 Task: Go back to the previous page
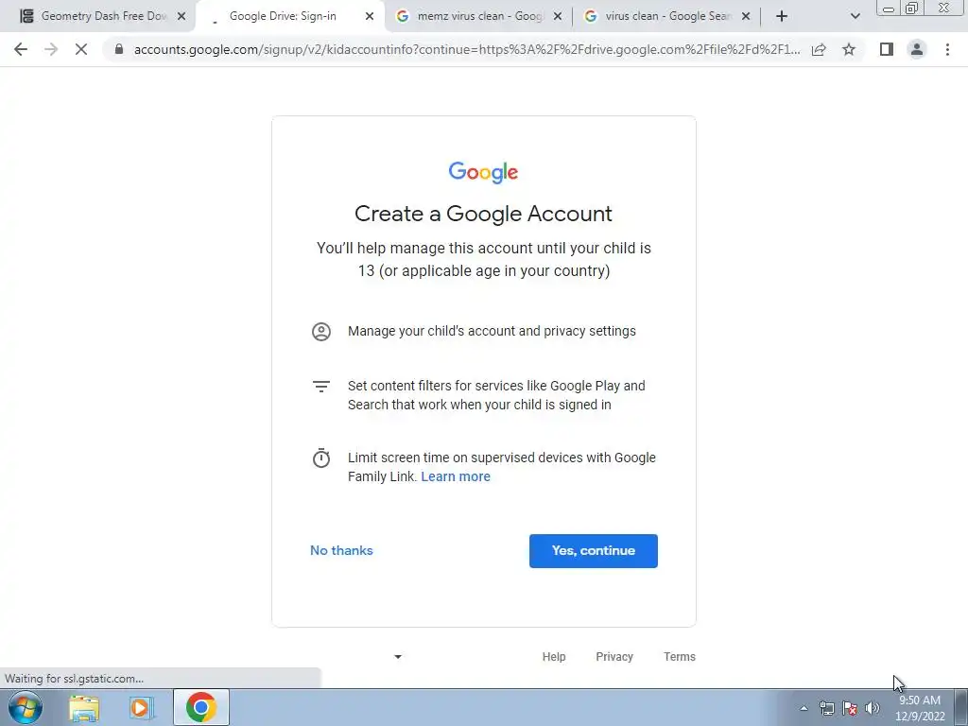click(x=21, y=49)
